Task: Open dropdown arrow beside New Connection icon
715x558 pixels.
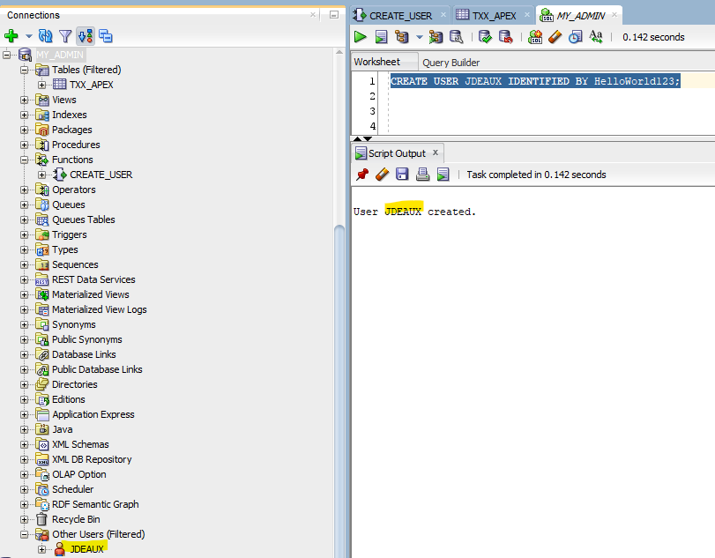Action: pos(28,37)
